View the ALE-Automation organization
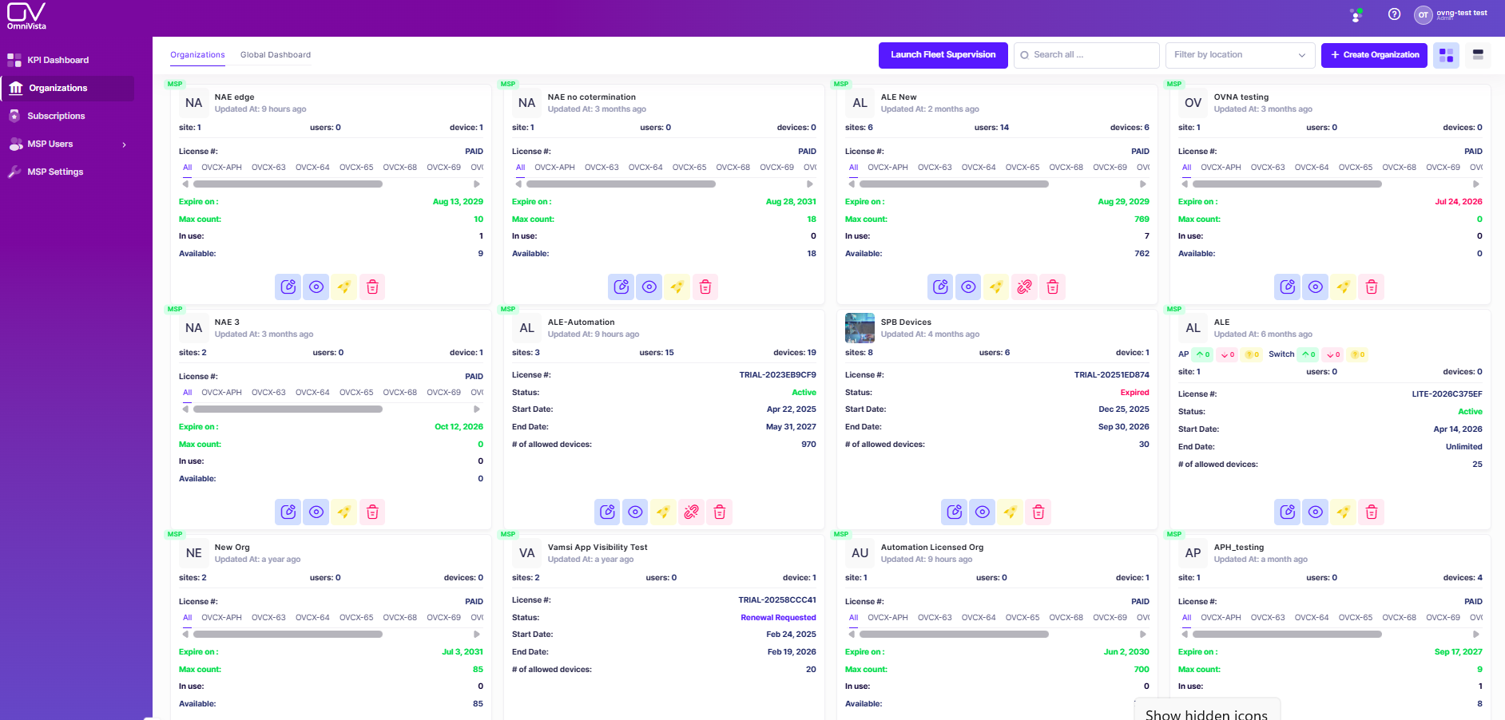The height and width of the screenshot is (720, 1505). (x=636, y=512)
